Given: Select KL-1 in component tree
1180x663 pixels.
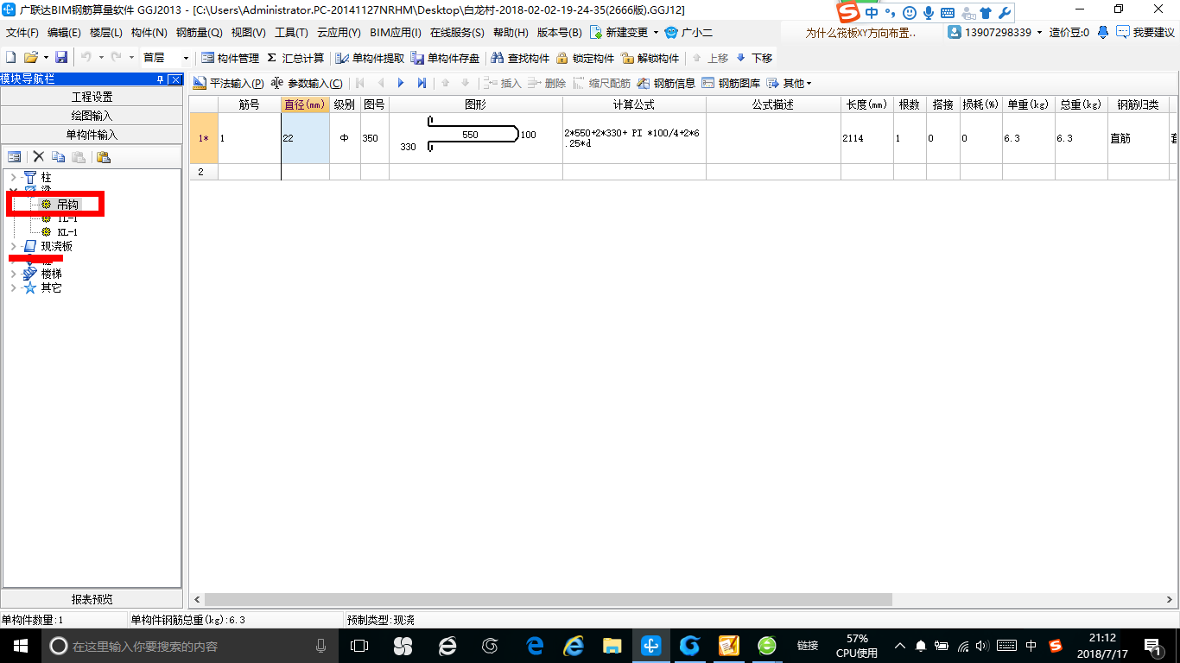Looking at the screenshot, I should tap(67, 232).
